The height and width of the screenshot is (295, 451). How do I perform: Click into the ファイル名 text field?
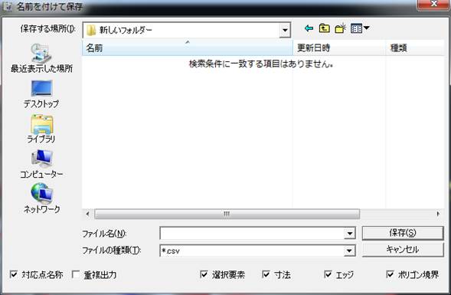tap(252, 233)
